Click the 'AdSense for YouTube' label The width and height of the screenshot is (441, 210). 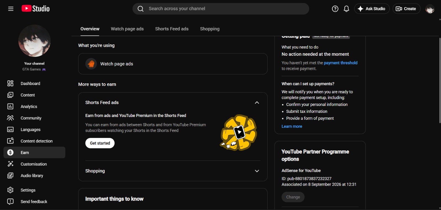coord(301,171)
